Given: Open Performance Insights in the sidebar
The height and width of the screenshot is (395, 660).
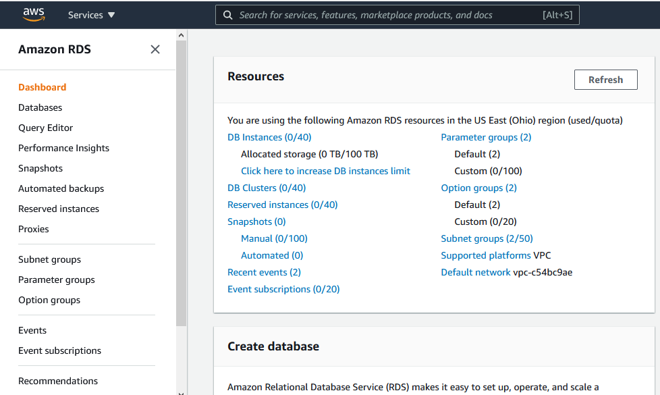Looking at the screenshot, I should point(63,148).
